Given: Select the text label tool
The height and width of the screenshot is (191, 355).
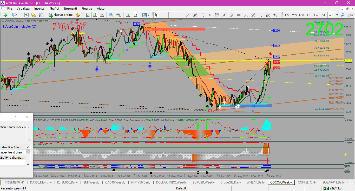Looking at the screenshot, I should point(217,15).
